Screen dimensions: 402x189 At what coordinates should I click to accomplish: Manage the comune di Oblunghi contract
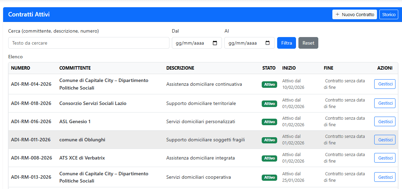pyautogui.click(x=385, y=140)
